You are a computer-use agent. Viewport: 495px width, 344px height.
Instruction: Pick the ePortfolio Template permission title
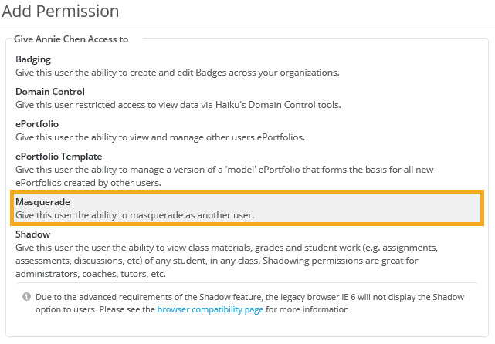(x=59, y=157)
